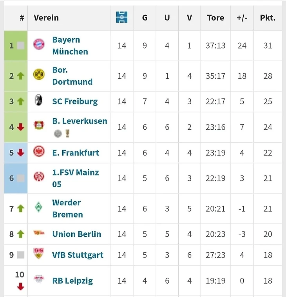Click the VfB Stuttgart club crest
This screenshot has height=297, width=286.
click(x=39, y=254)
